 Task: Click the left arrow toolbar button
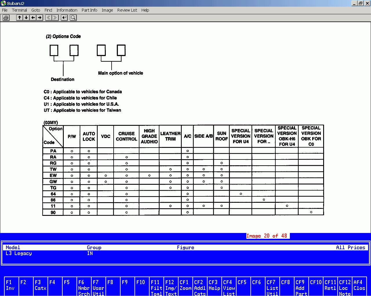pyautogui.click(x=33, y=18)
